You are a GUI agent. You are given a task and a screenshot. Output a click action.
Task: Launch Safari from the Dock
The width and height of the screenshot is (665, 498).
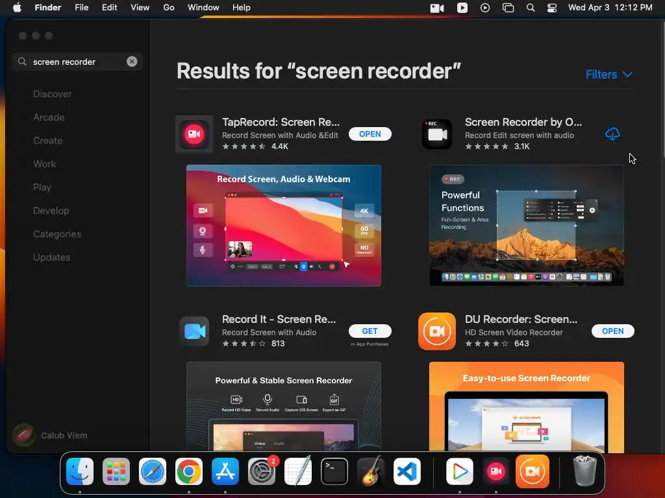tap(153, 471)
